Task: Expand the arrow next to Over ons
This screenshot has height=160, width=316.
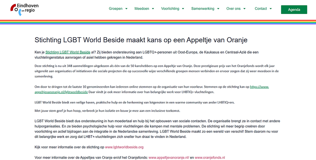Action: 244,9
